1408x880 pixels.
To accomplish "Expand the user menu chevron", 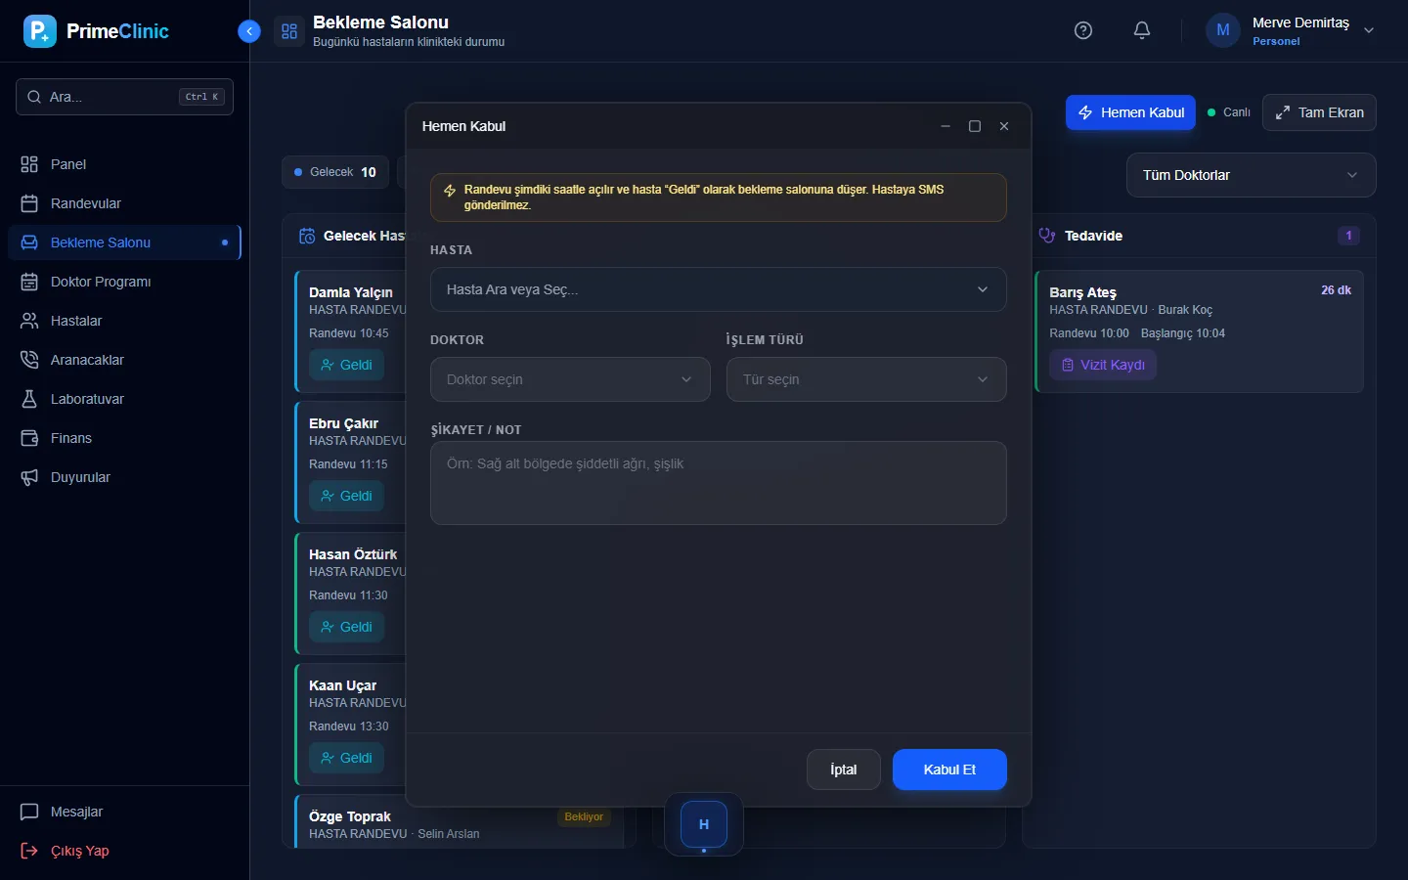I will (x=1369, y=30).
